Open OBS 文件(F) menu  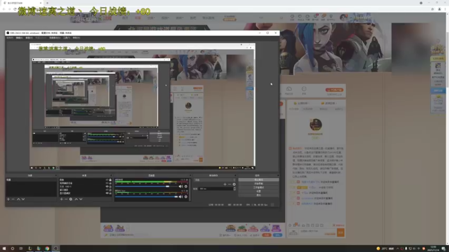pyautogui.click(x=10, y=38)
